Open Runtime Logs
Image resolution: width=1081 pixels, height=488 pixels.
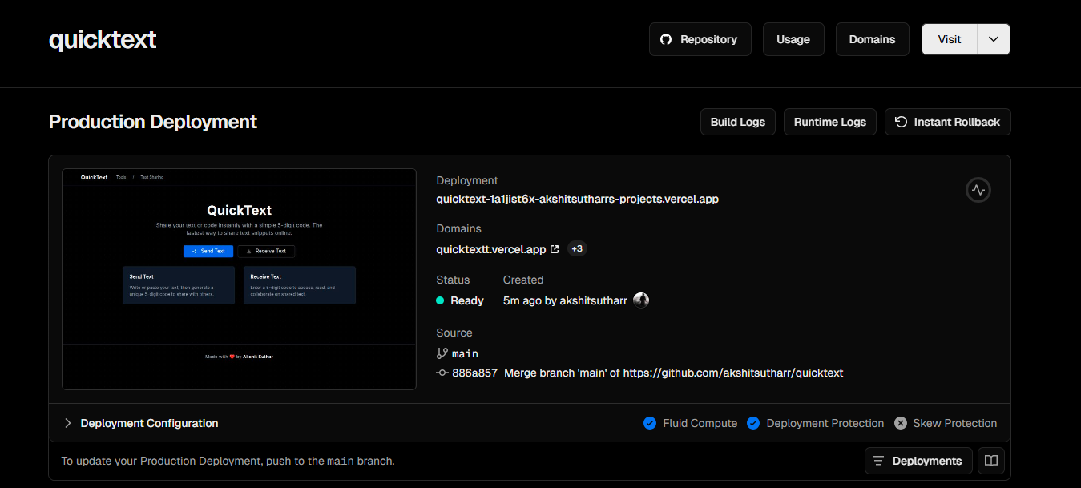pyautogui.click(x=830, y=122)
